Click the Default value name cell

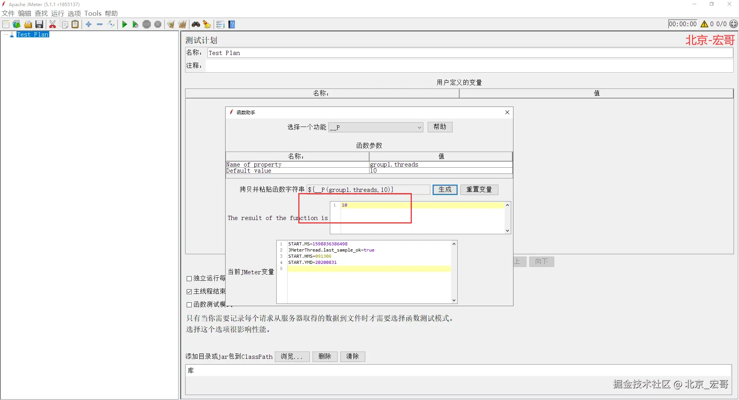coord(297,171)
